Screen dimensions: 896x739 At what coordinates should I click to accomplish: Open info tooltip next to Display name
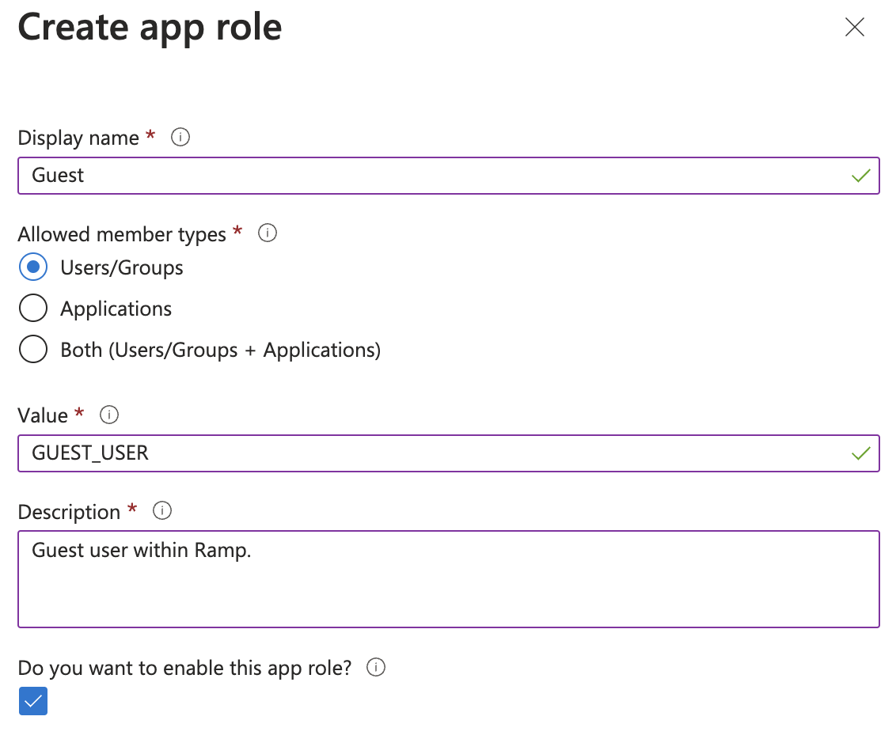(x=180, y=137)
